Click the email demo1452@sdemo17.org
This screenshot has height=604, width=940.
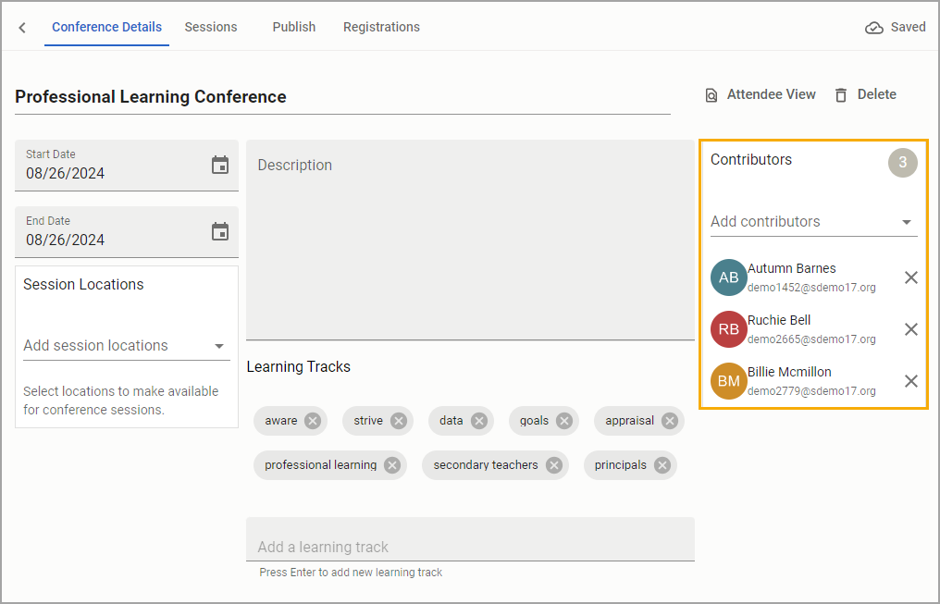811,288
